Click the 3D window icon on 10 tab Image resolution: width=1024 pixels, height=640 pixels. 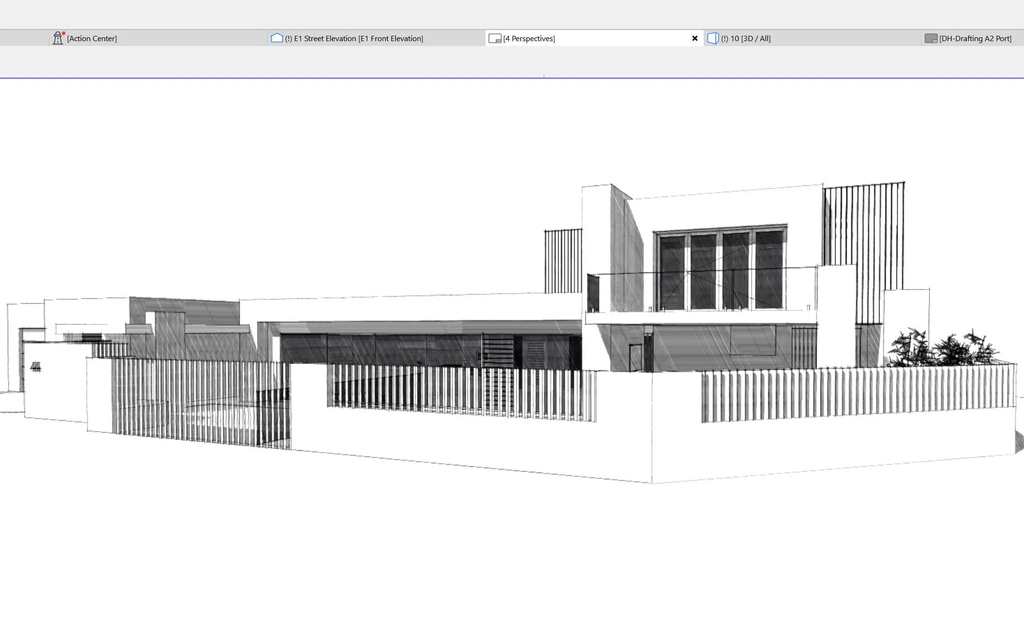(712, 38)
